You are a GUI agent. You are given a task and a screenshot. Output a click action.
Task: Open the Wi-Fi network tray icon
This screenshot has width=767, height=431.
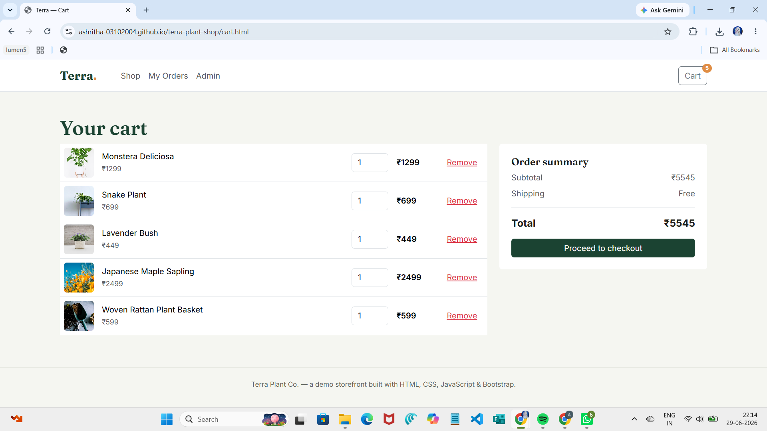pos(688,419)
